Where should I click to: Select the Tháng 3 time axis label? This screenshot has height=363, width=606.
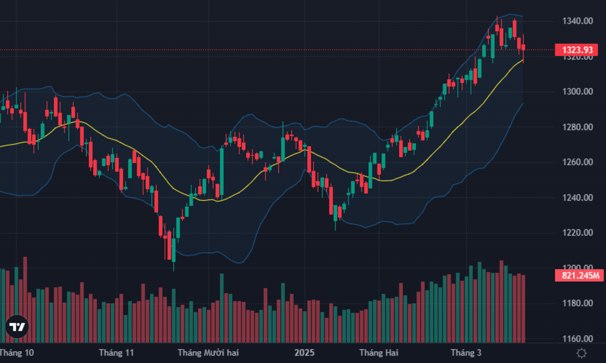tap(466, 353)
